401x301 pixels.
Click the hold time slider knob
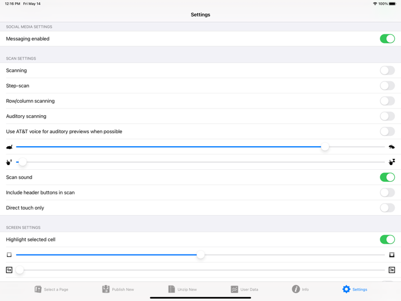(22, 162)
